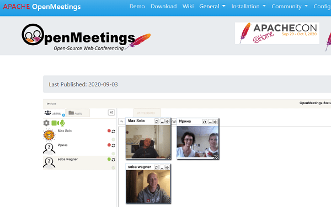Viewport: 331px width, 207px height.
Task: Click the whiteboard undo arrow icon
Action: [121, 121]
